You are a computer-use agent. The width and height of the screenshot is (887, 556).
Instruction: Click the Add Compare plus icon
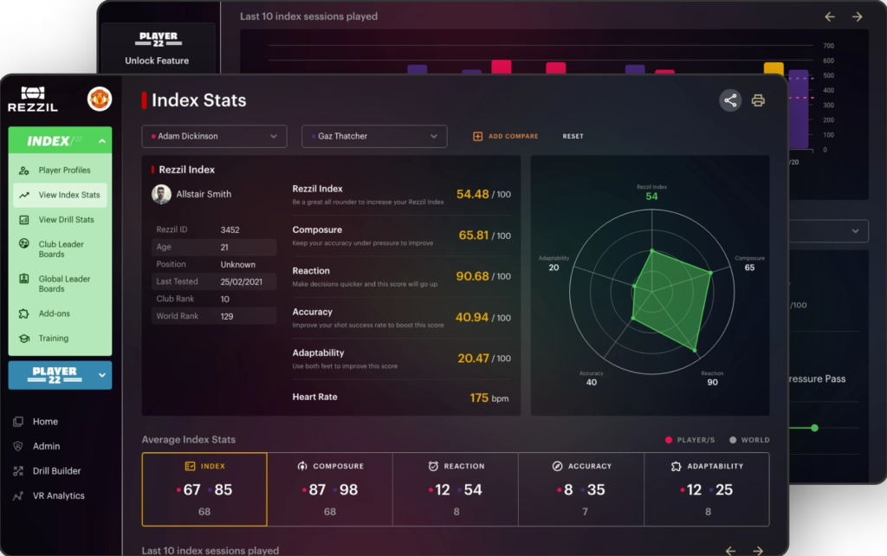(x=477, y=136)
